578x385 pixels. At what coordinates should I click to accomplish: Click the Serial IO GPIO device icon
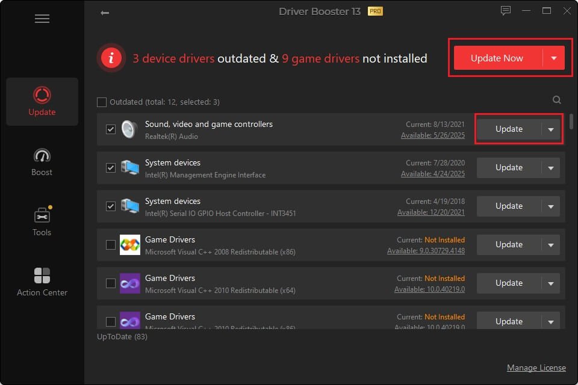(x=130, y=206)
